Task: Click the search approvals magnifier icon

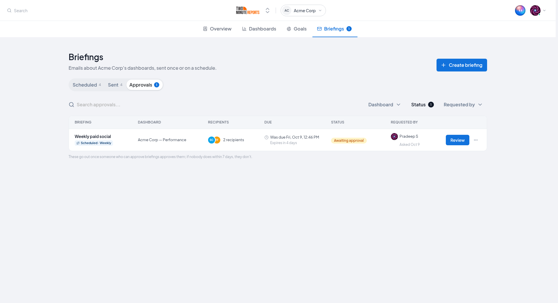Action: [x=71, y=105]
